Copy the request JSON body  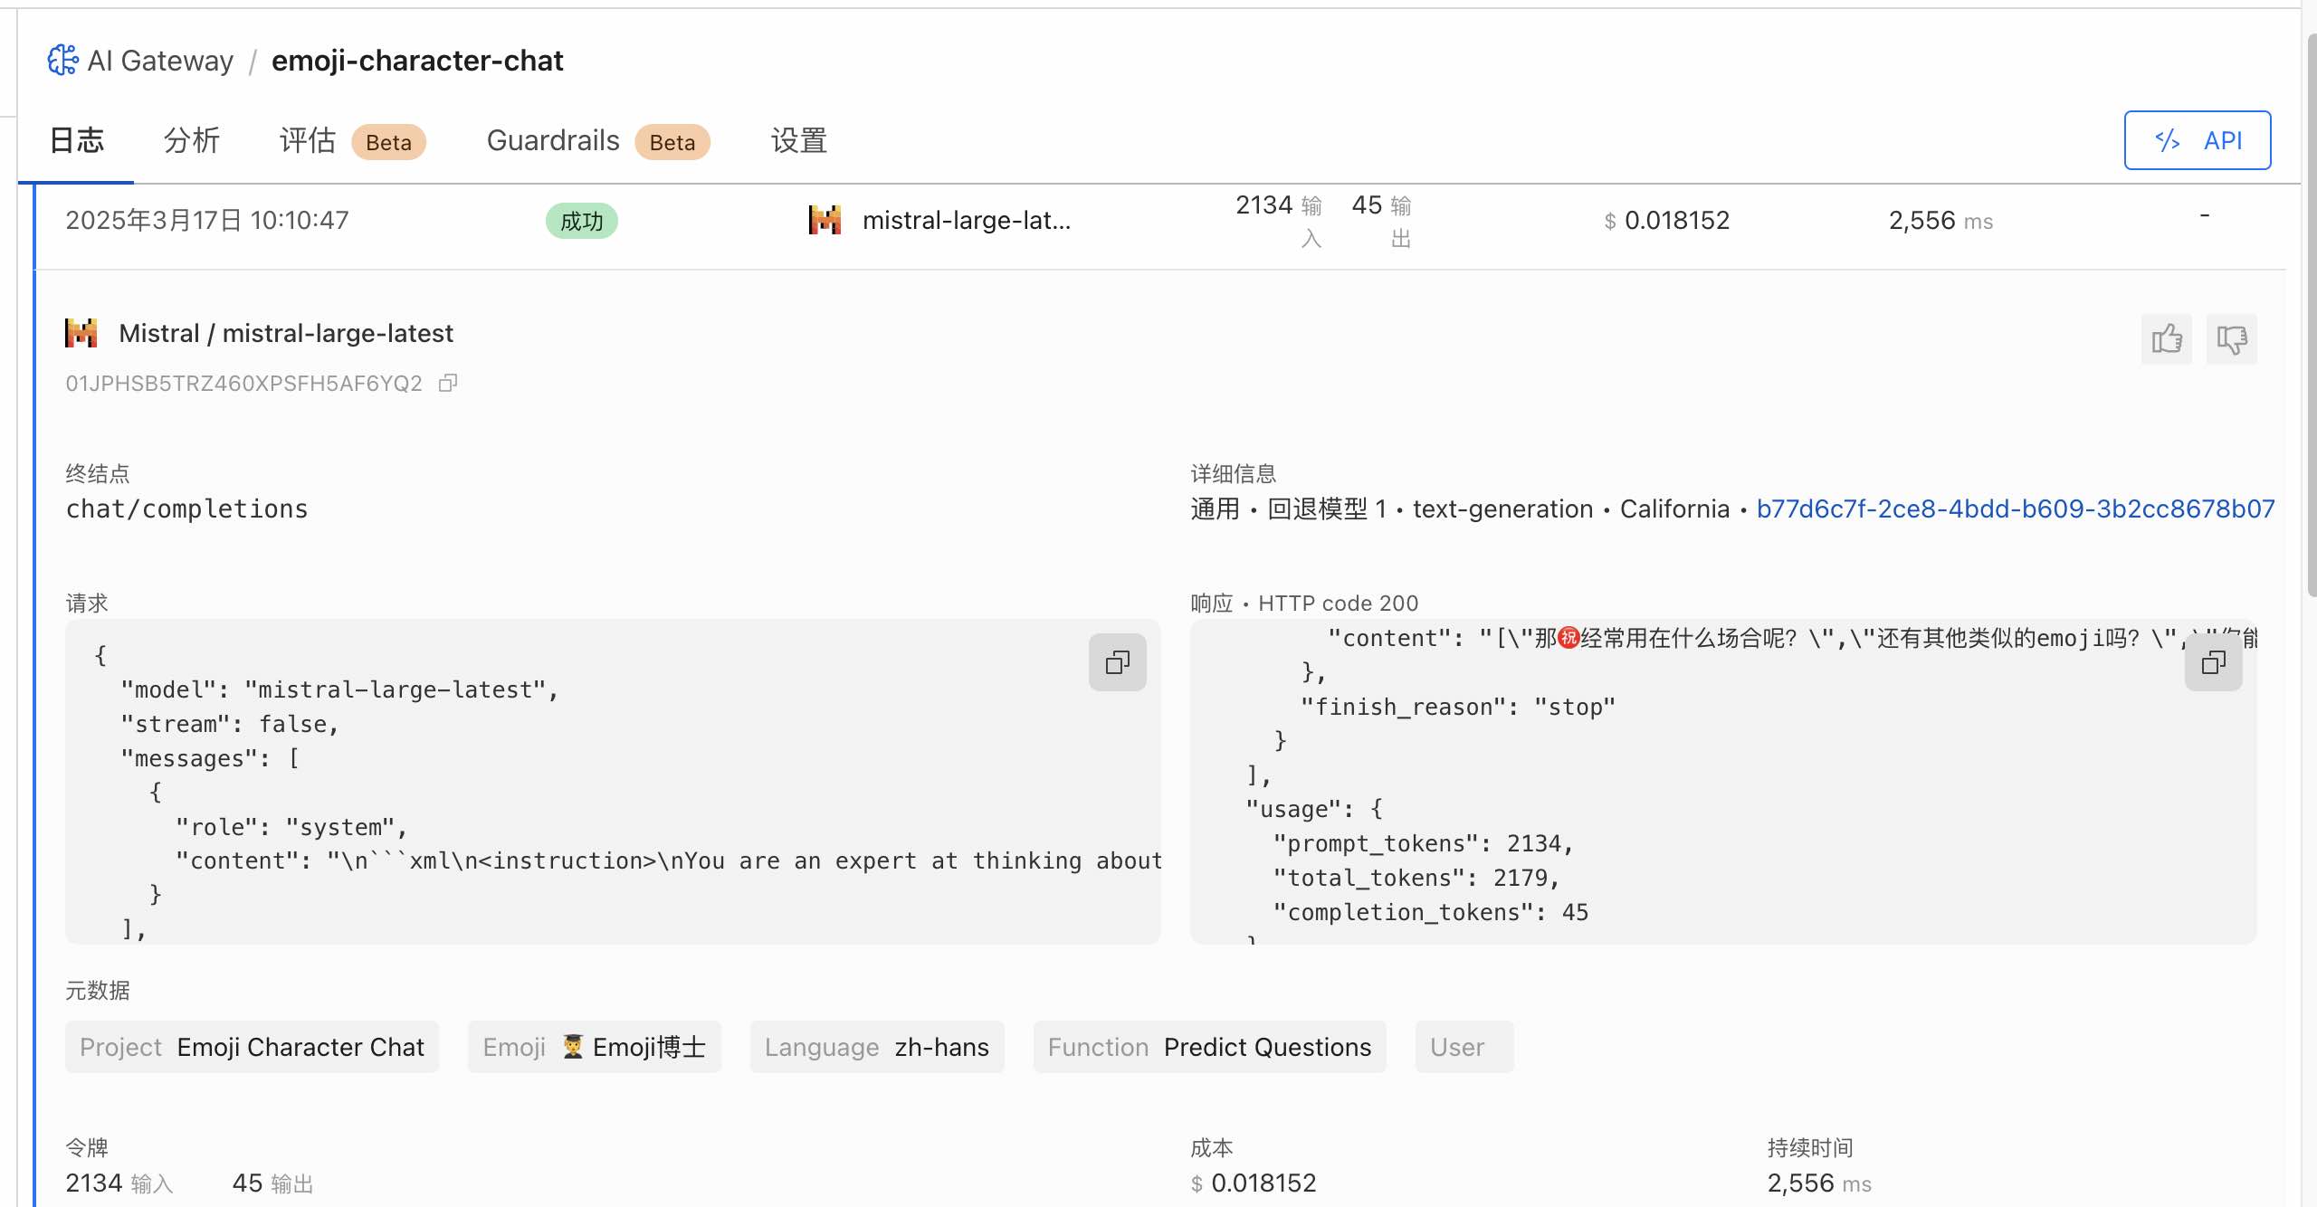coord(1118,662)
